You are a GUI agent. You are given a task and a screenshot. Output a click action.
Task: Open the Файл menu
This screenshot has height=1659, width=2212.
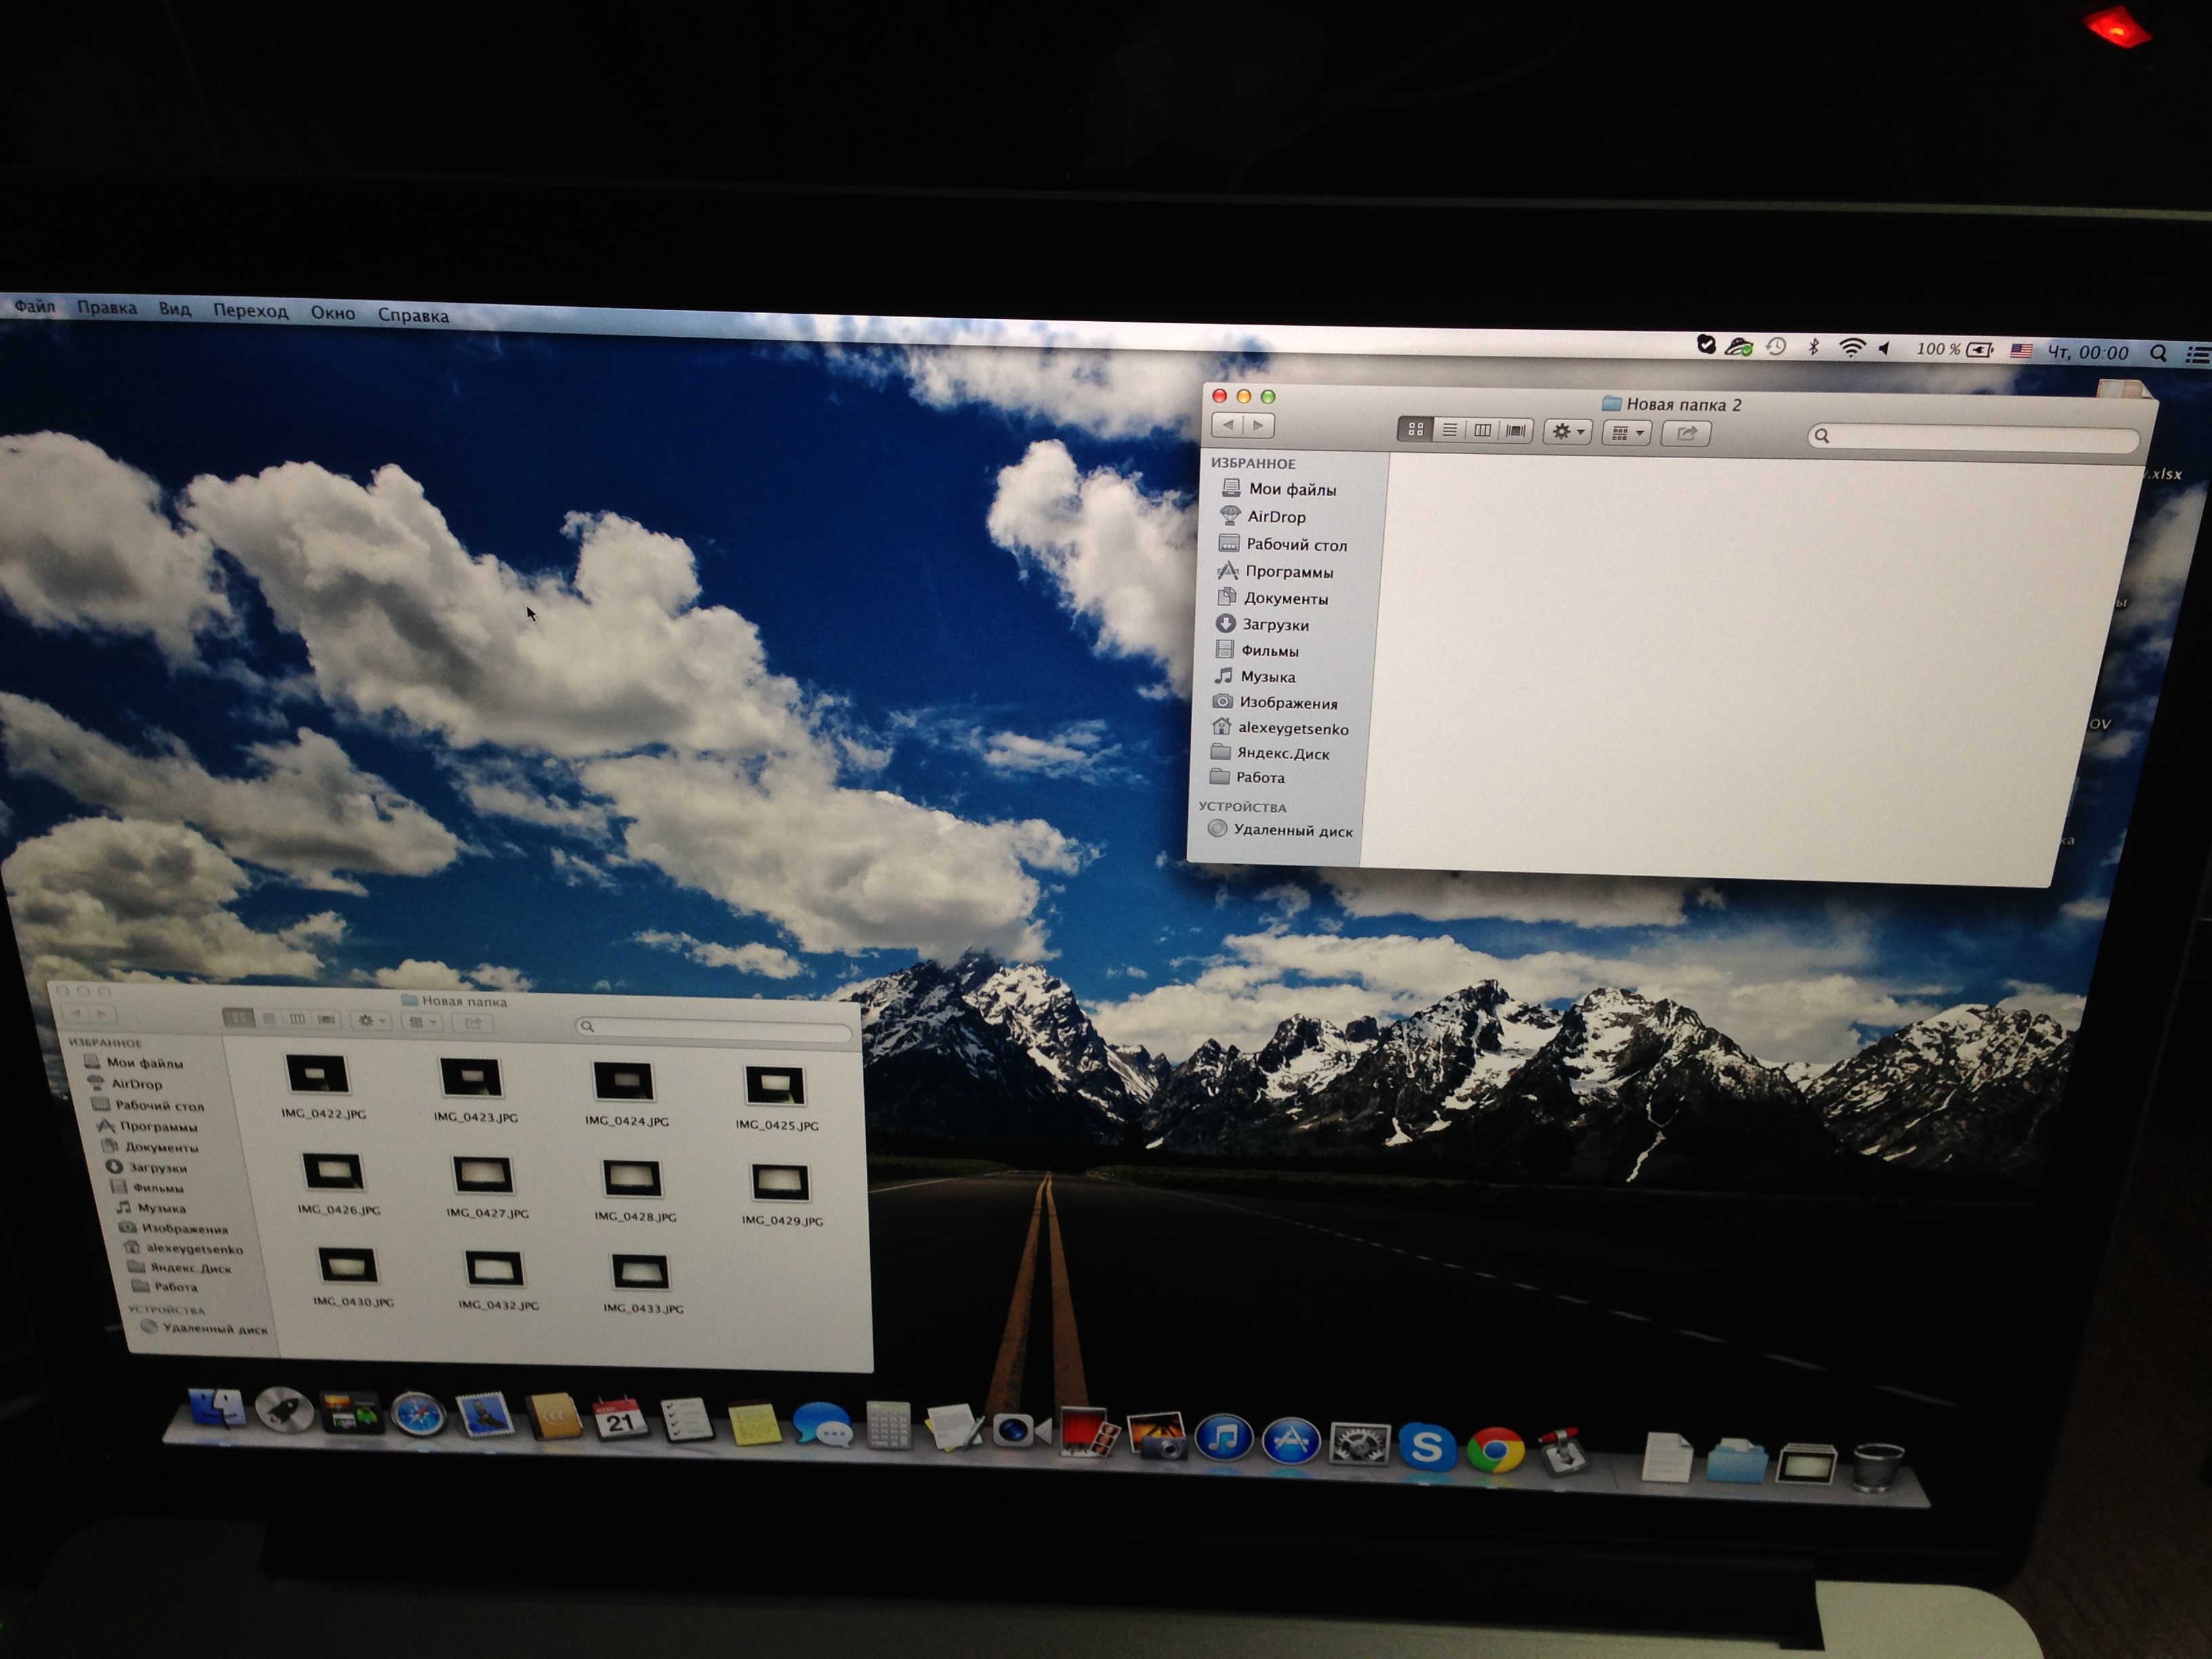click(x=35, y=306)
